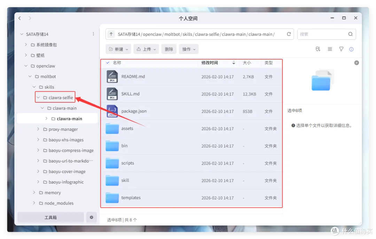Select baoyu-xhs-images in the tree
The height and width of the screenshot is (239, 376).
(x=66, y=140)
